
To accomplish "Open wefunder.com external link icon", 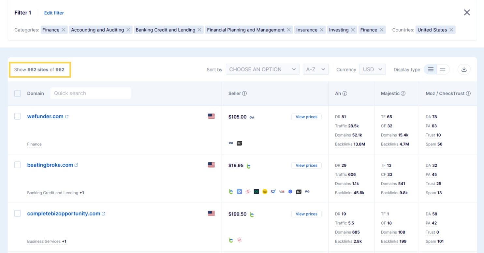I will click(67, 117).
